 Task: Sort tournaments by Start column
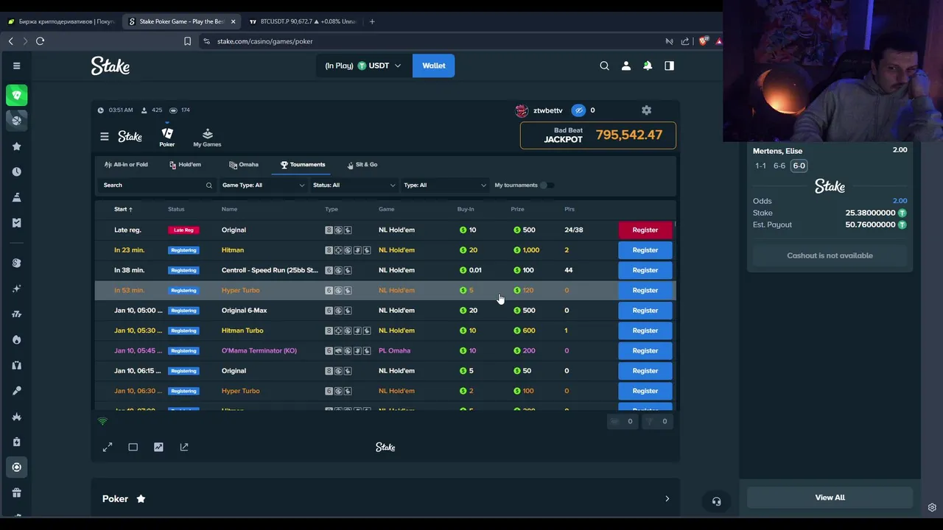point(124,209)
